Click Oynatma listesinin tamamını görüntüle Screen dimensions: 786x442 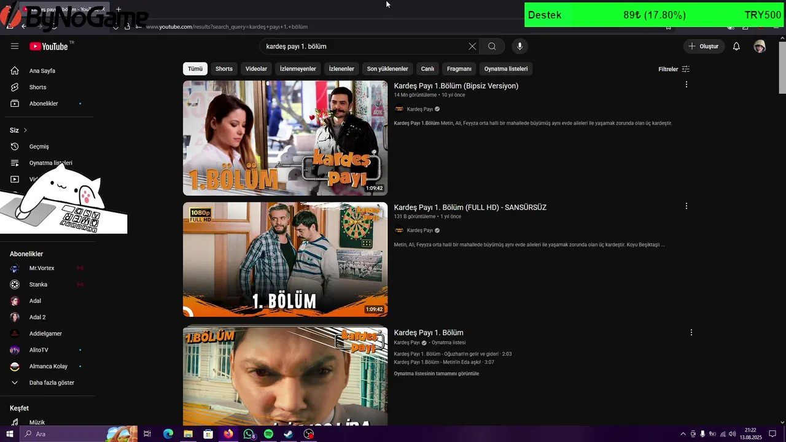[437, 373]
